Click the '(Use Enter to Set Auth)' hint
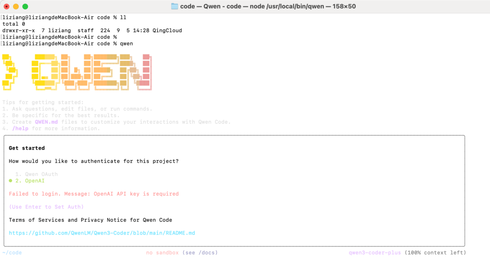This screenshot has height=269, width=490. point(46,207)
